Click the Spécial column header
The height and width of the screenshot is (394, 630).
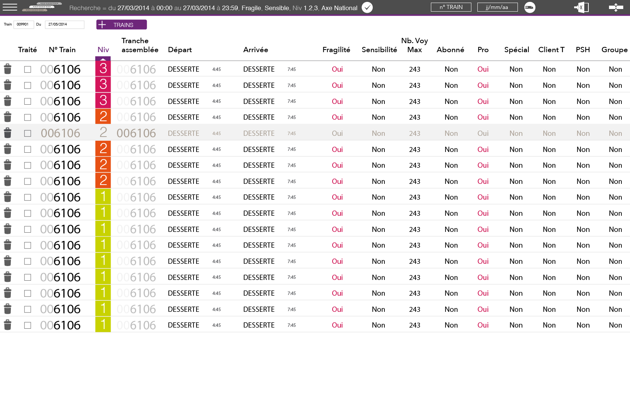pyautogui.click(x=516, y=50)
